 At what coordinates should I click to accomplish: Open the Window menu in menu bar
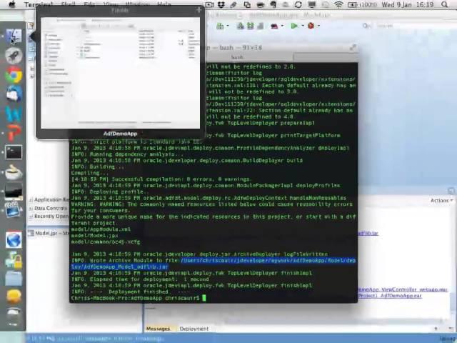(137, 4)
